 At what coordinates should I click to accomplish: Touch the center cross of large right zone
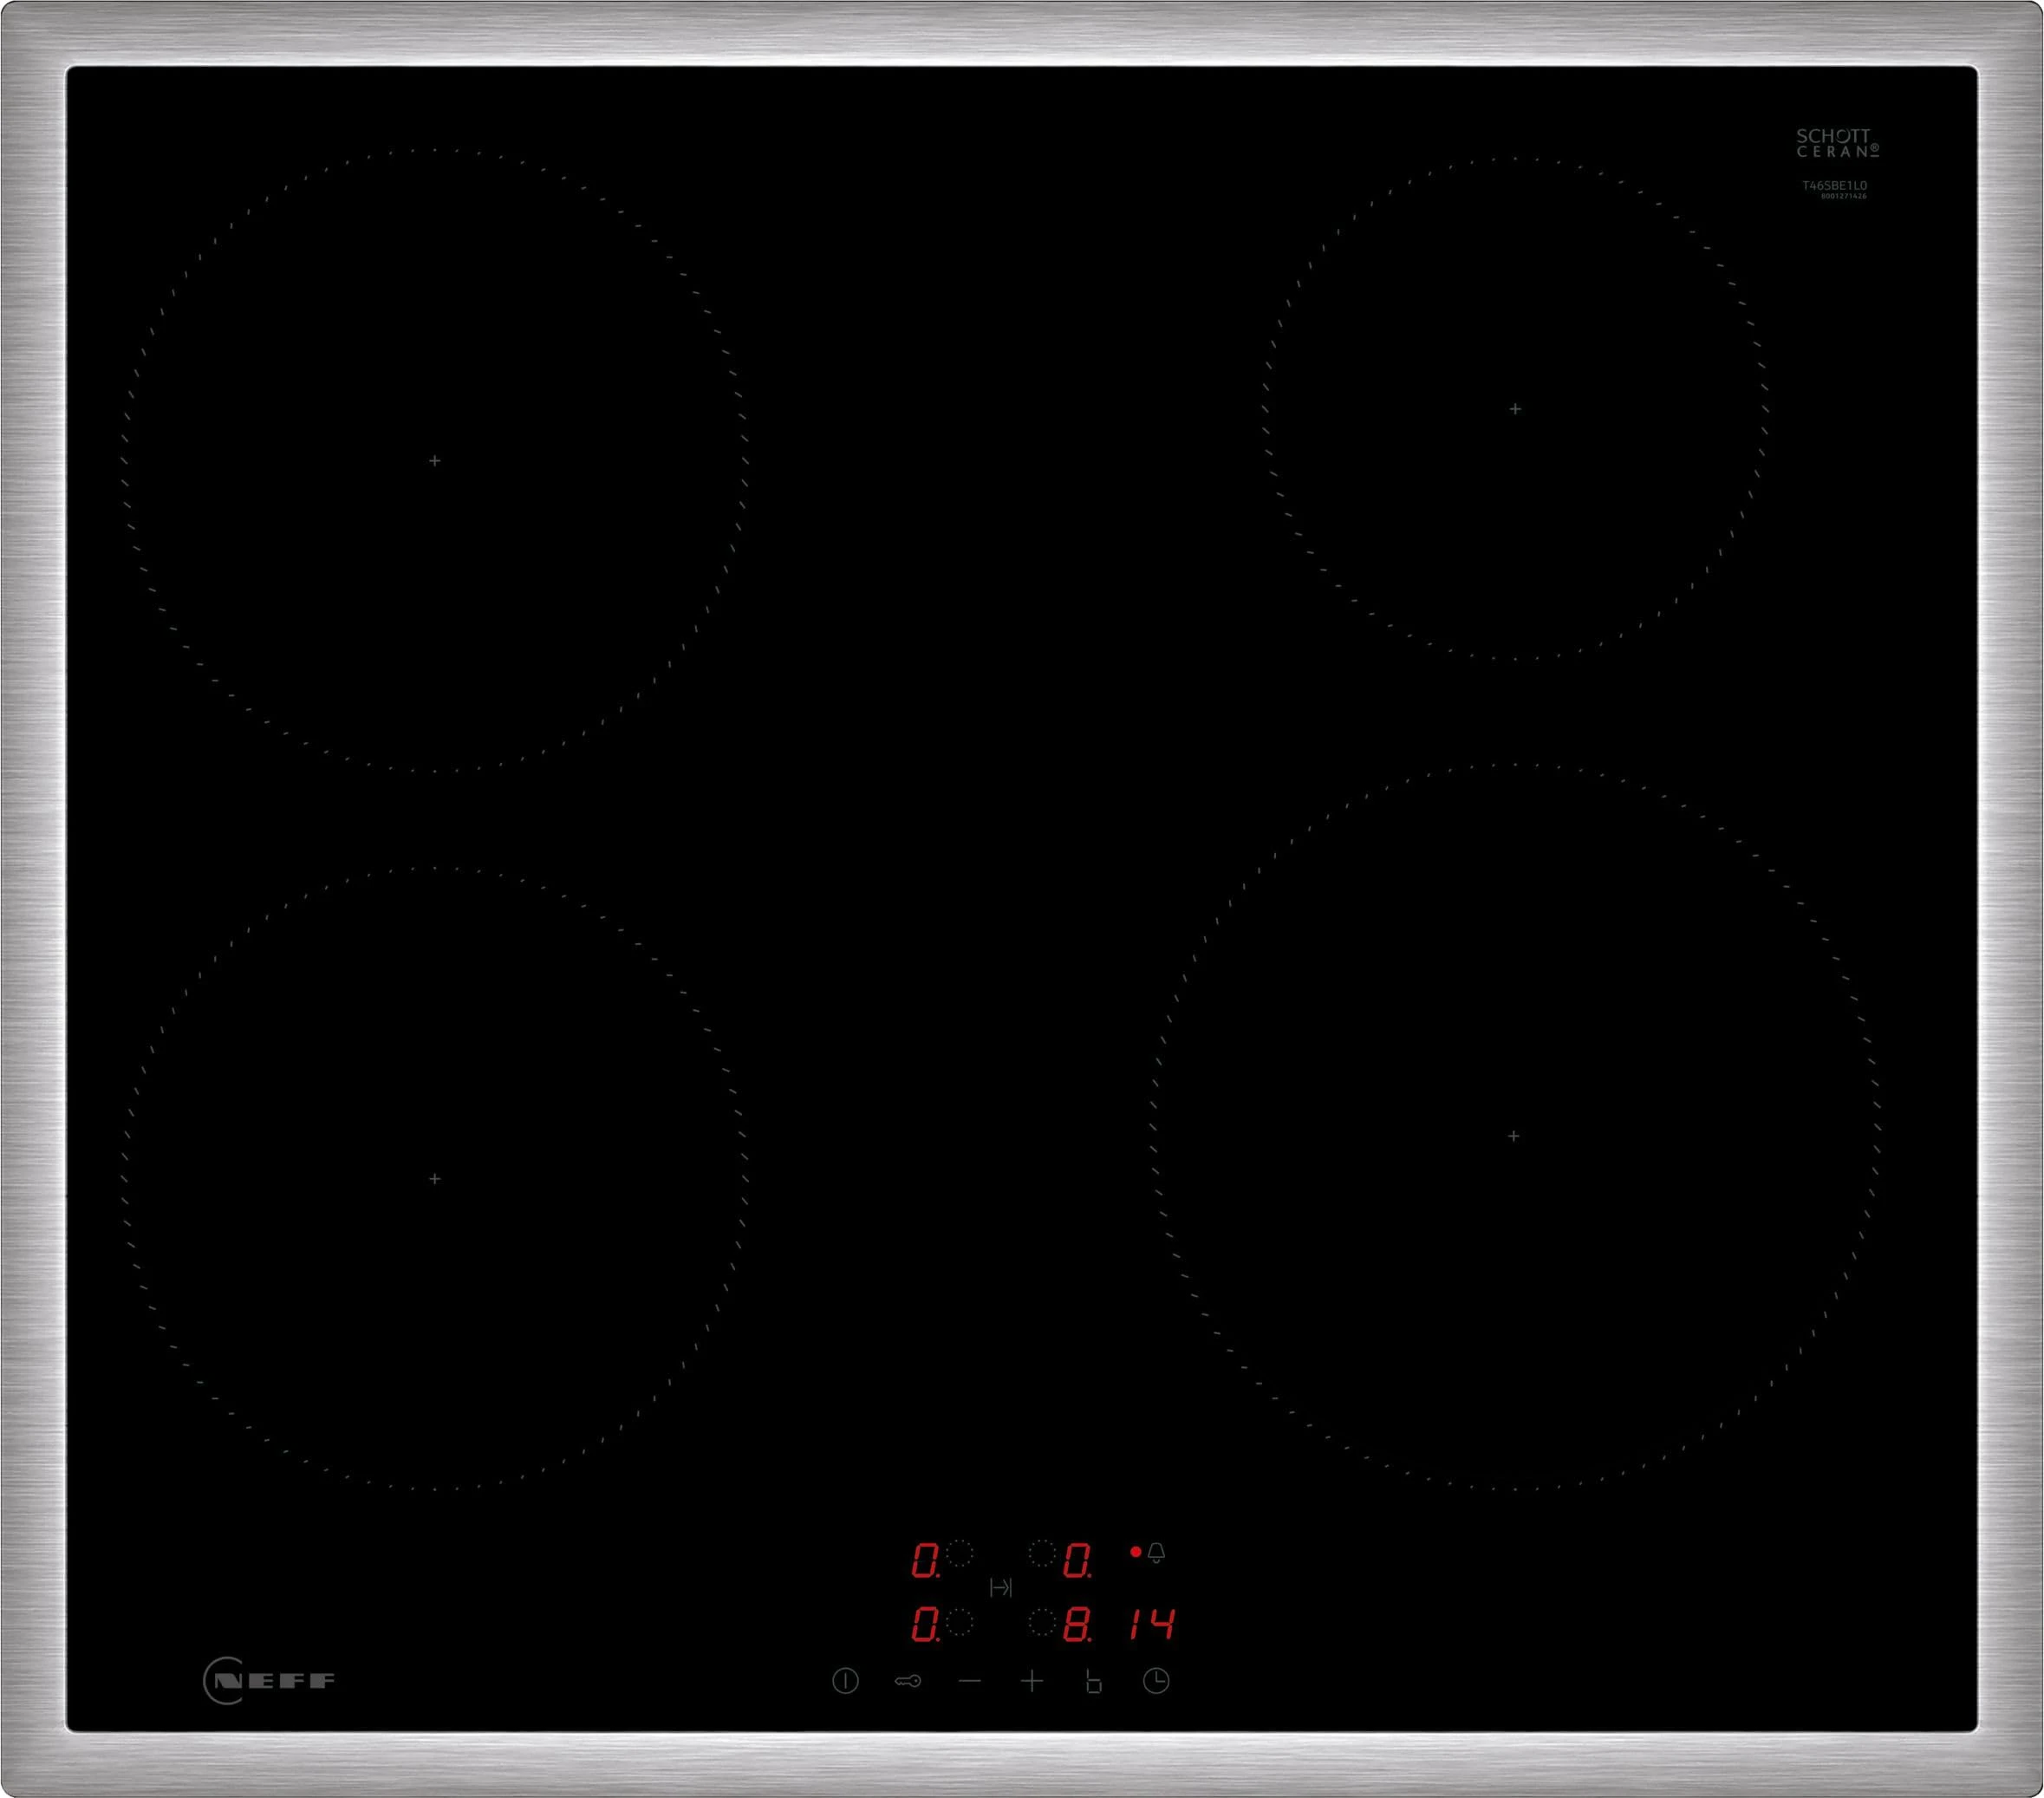pos(1513,1136)
